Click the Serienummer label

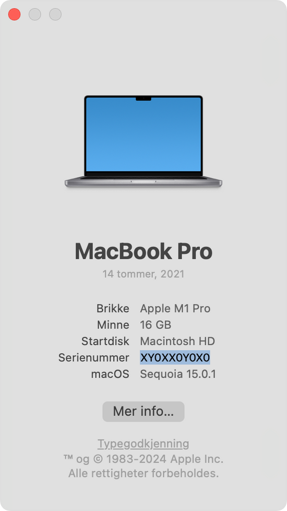93,358
